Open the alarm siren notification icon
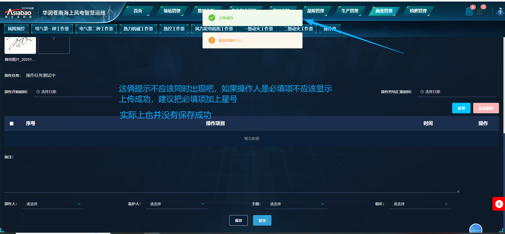 pyautogui.click(x=479, y=12)
